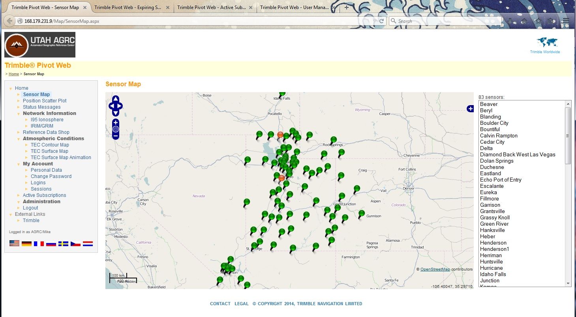Image resolution: width=576 pixels, height=317 pixels.
Task: Select the Swedish flag language
Action: click(63, 243)
